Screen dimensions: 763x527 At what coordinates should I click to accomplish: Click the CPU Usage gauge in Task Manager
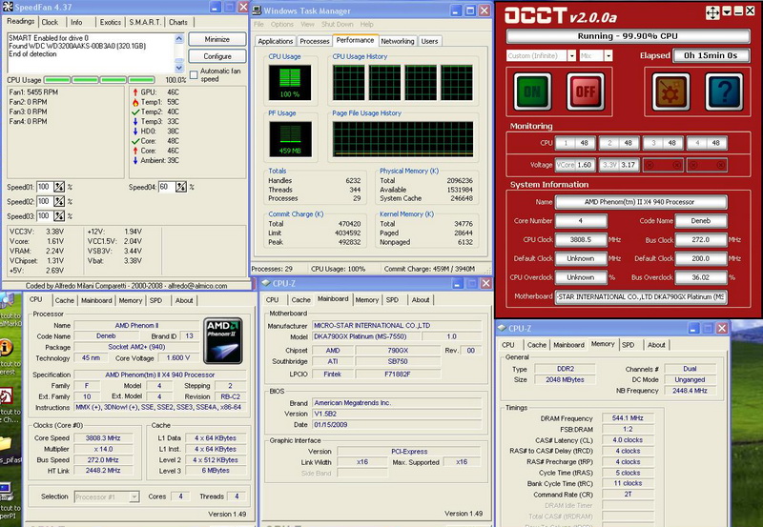290,83
